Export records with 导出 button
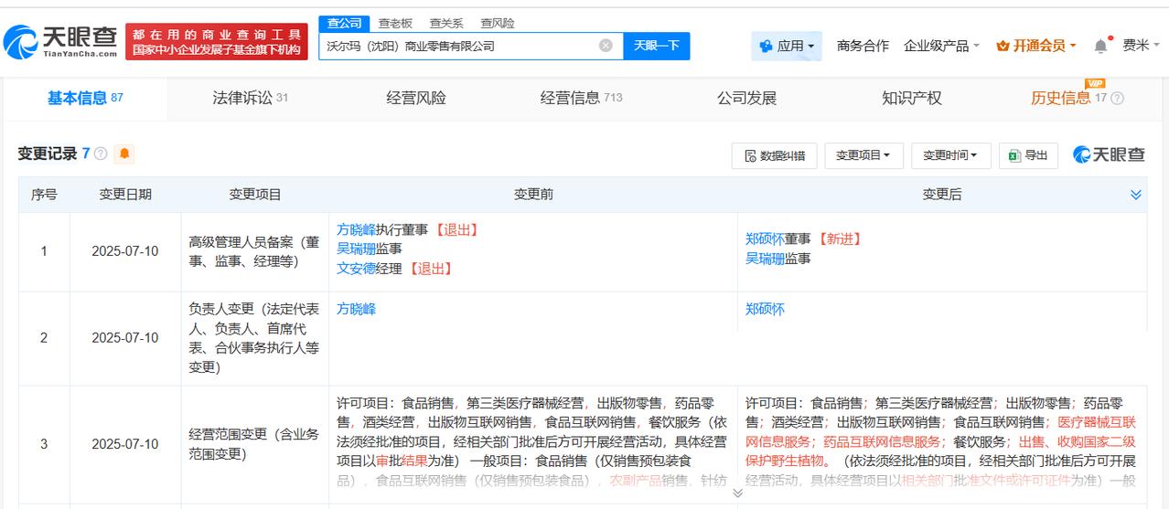The image size is (1169, 509). [x=1028, y=156]
